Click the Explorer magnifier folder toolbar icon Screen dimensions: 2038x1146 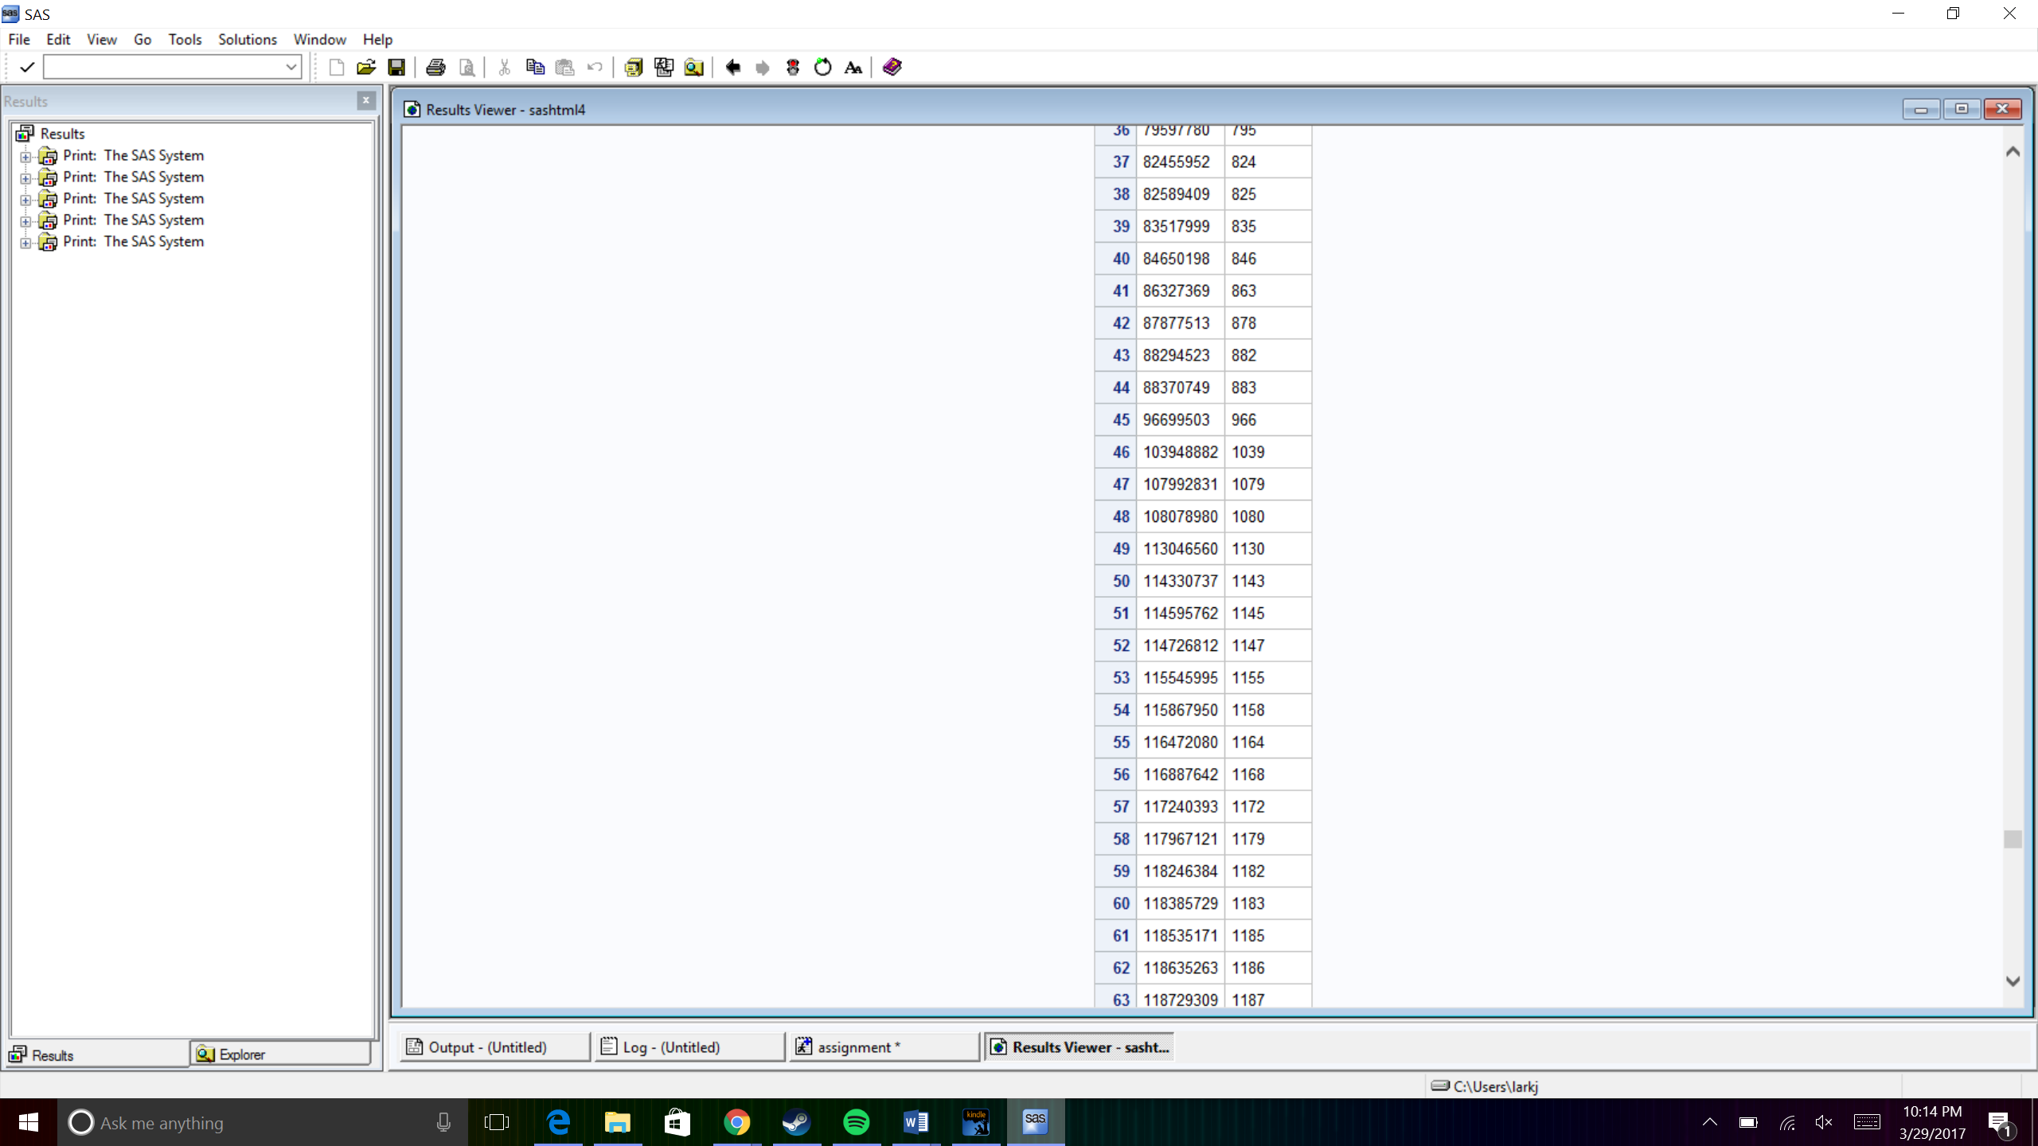pos(694,68)
